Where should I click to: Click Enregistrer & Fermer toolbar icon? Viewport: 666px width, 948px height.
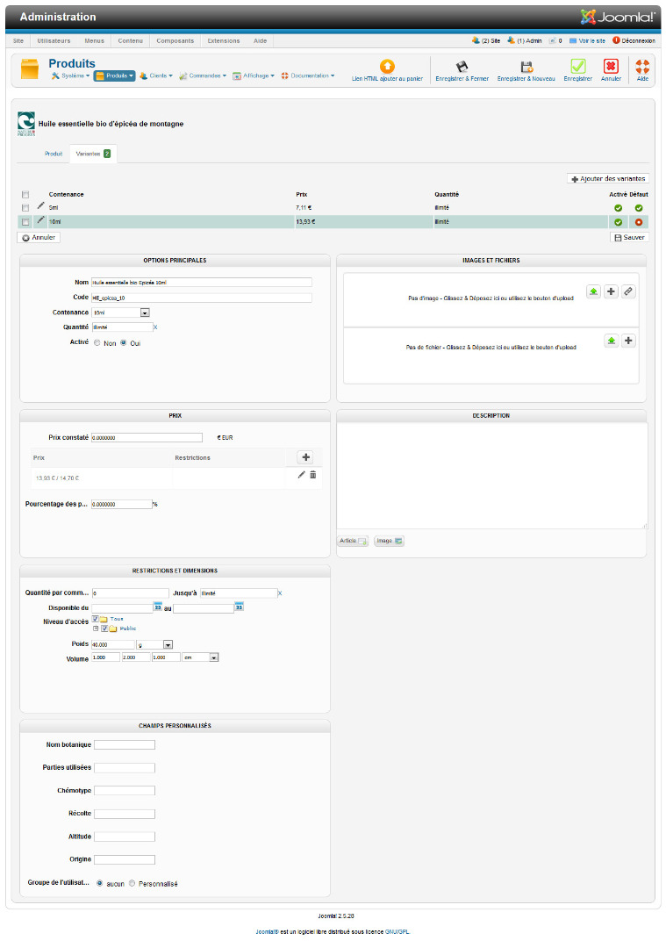pos(462,67)
